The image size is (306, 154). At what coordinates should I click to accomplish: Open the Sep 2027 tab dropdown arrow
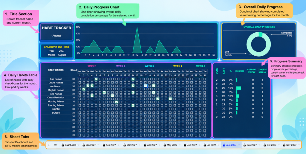[x=259, y=145]
